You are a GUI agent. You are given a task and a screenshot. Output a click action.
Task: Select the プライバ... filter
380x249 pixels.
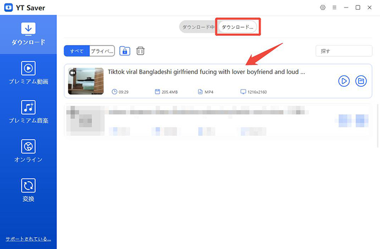tap(102, 51)
